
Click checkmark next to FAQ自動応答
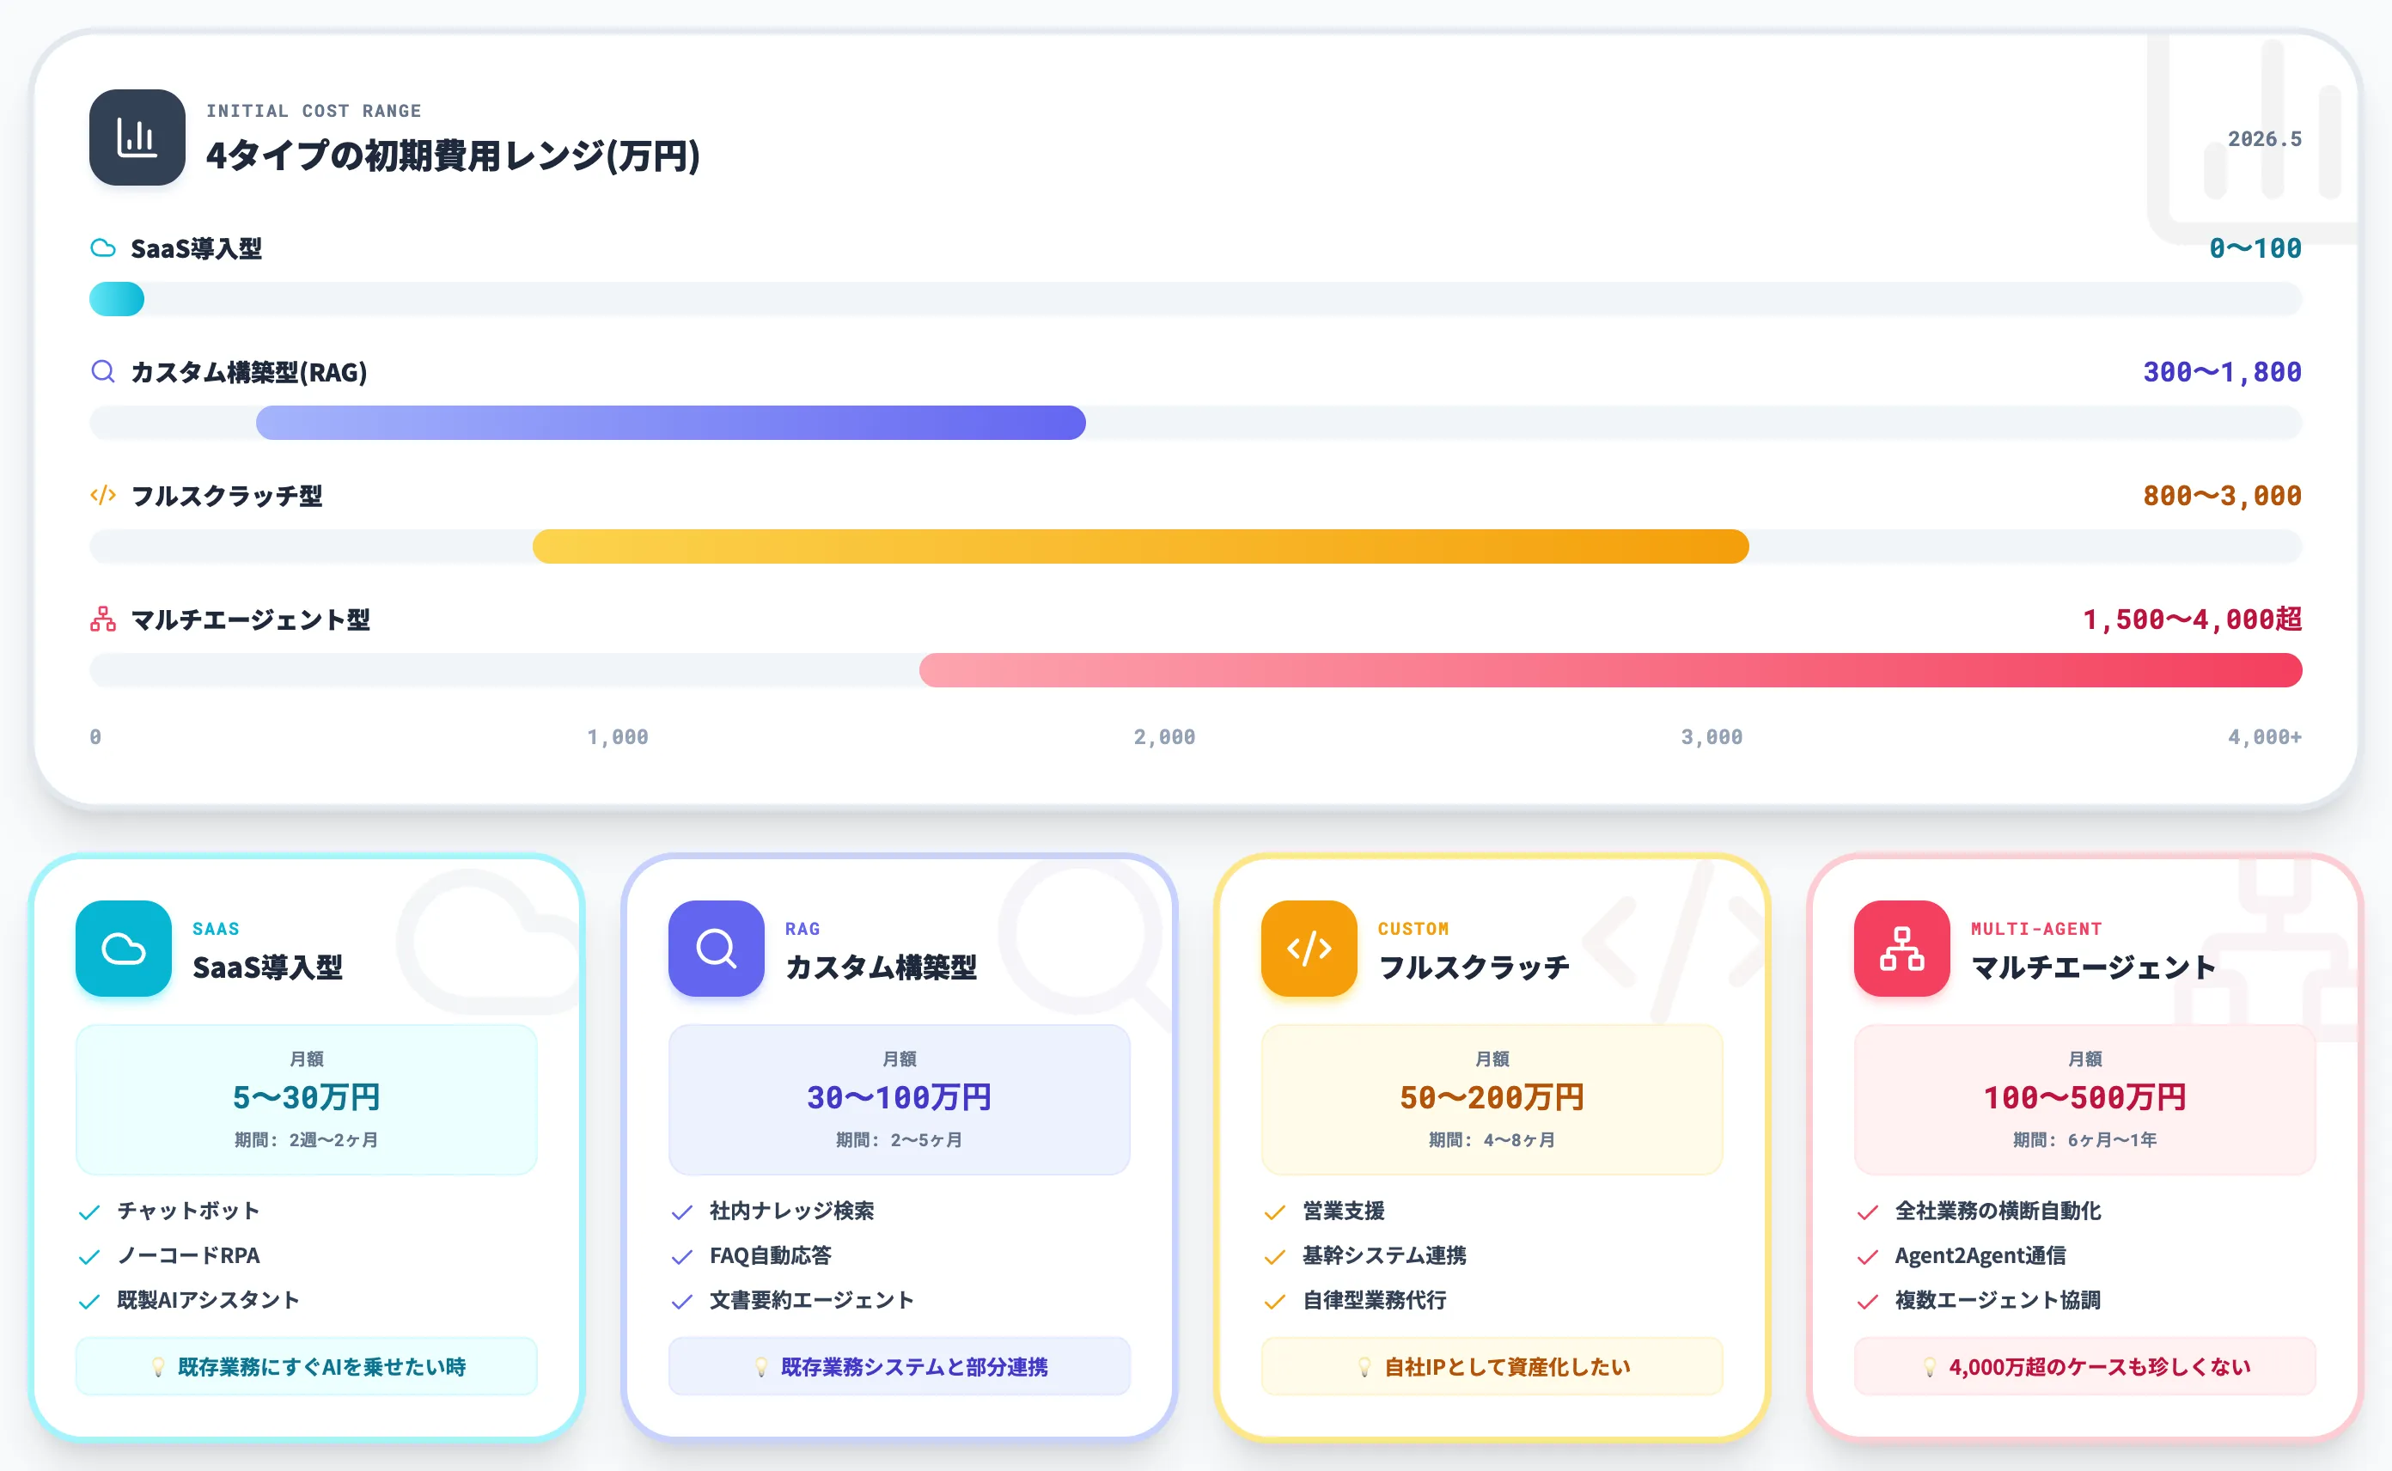[x=682, y=1257]
